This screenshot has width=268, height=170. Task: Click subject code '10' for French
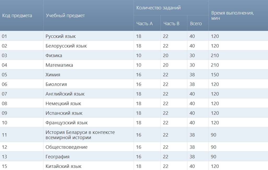point(4,123)
